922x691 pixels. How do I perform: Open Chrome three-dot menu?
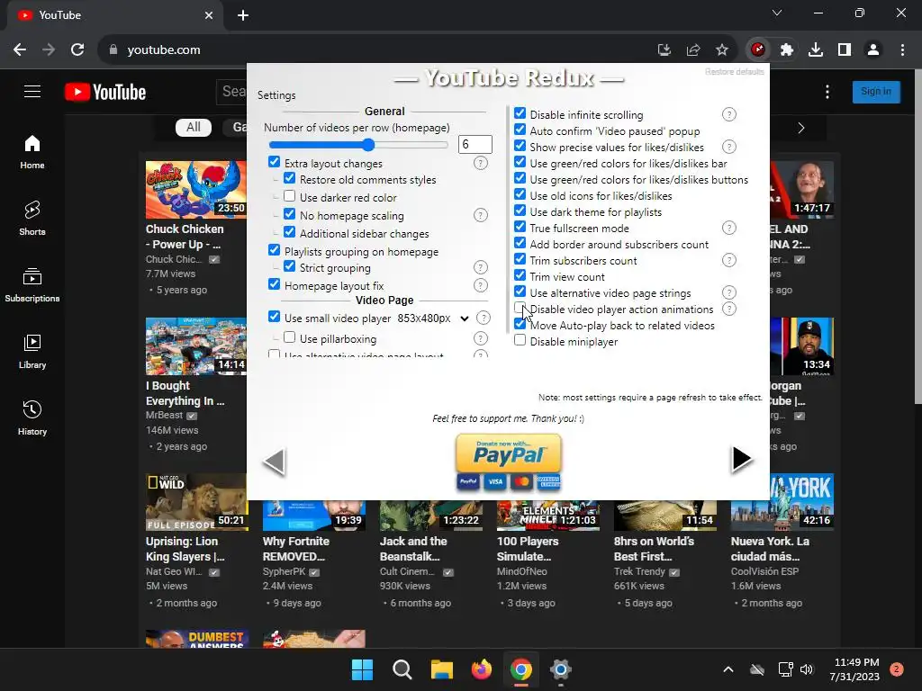click(x=902, y=50)
